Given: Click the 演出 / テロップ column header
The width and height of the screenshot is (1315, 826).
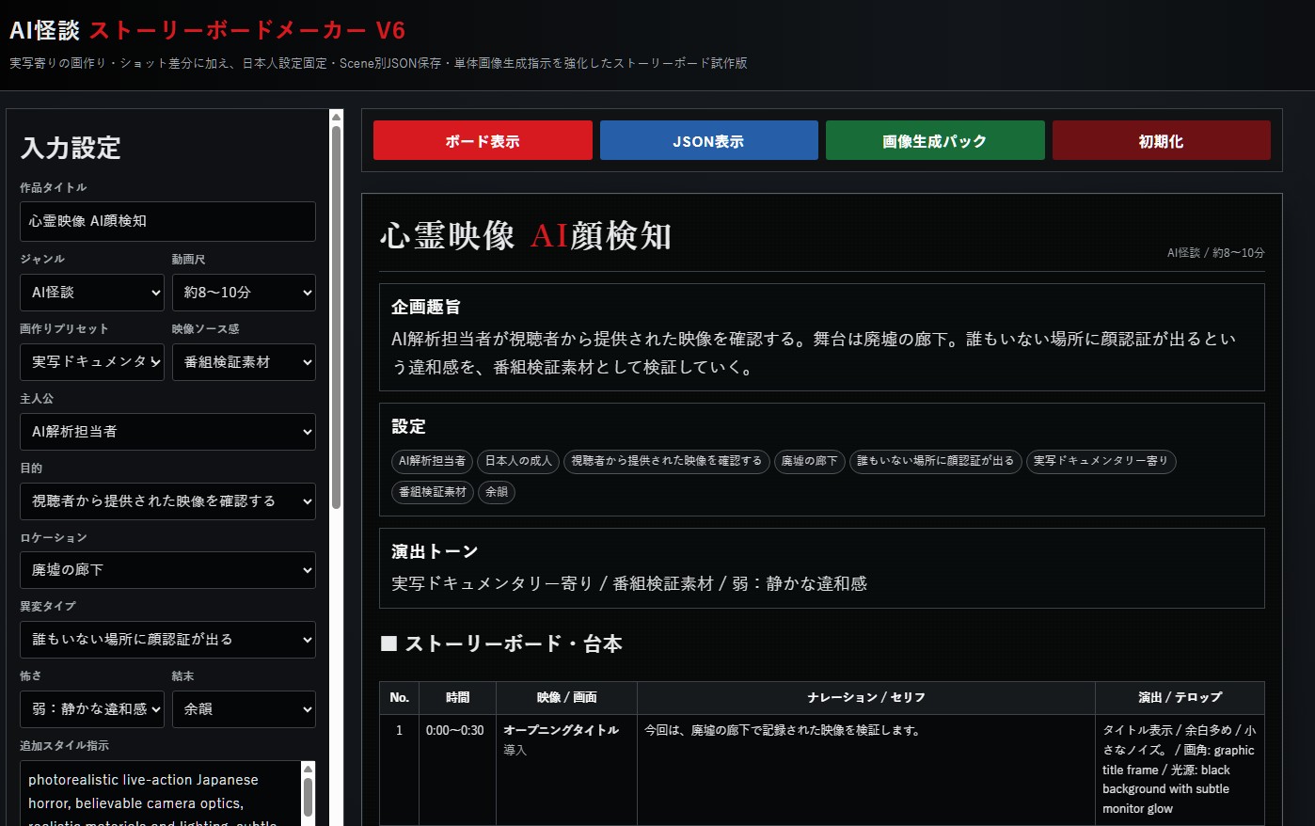Looking at the screenshot, I should pyautogui.click(x=1180, y=698).
